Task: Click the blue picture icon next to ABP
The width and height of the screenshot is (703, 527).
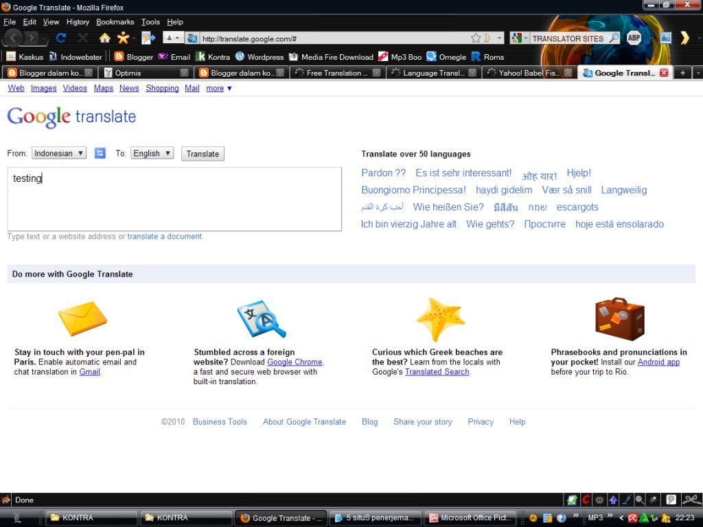Action: pos(665,38)
